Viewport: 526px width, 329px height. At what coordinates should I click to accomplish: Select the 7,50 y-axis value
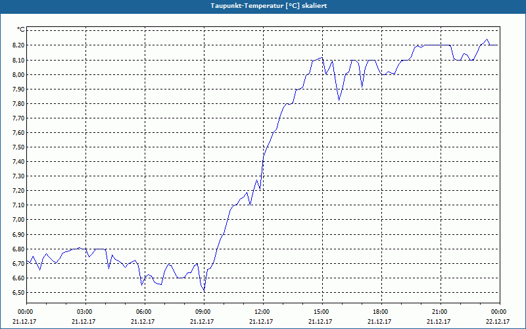(18, 147)
